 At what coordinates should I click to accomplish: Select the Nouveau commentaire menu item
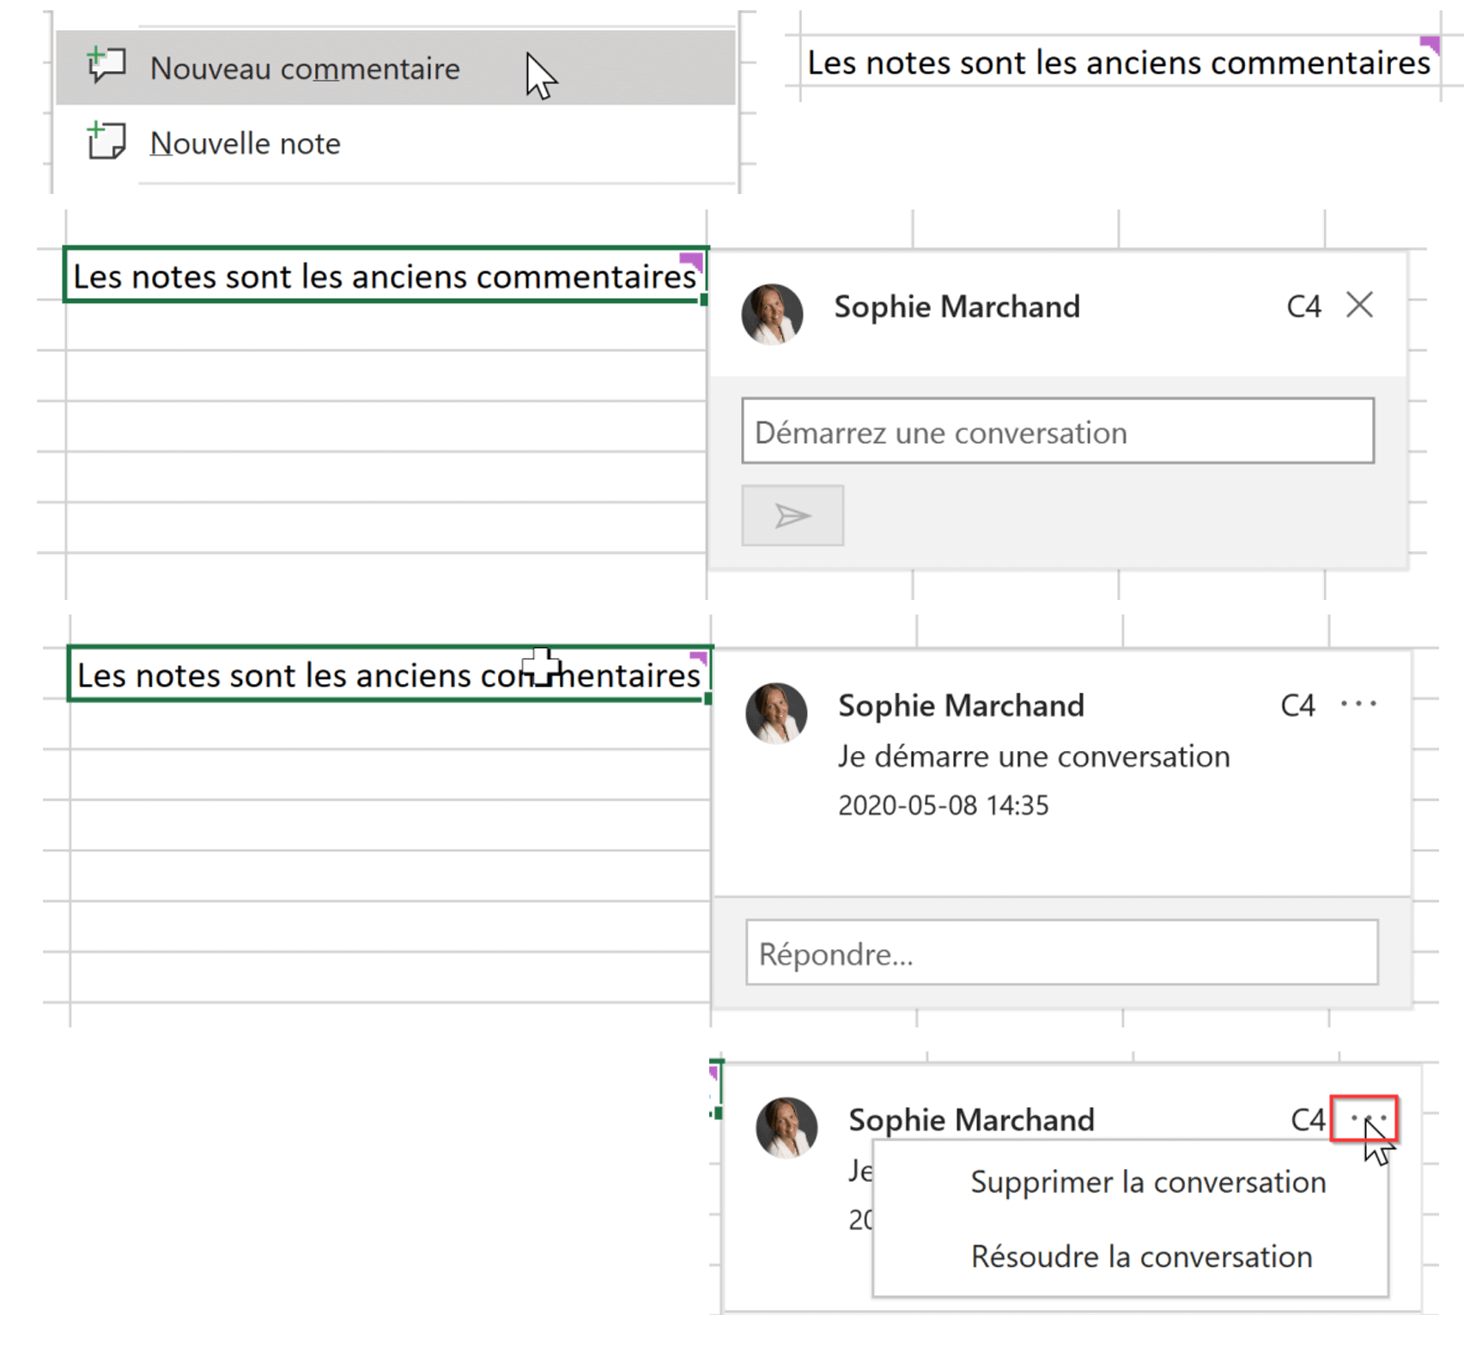(305, 69)
